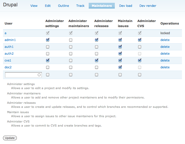Screen dimensions: 185x144
Task: Click the Operations column header
Action: [170, 24]
